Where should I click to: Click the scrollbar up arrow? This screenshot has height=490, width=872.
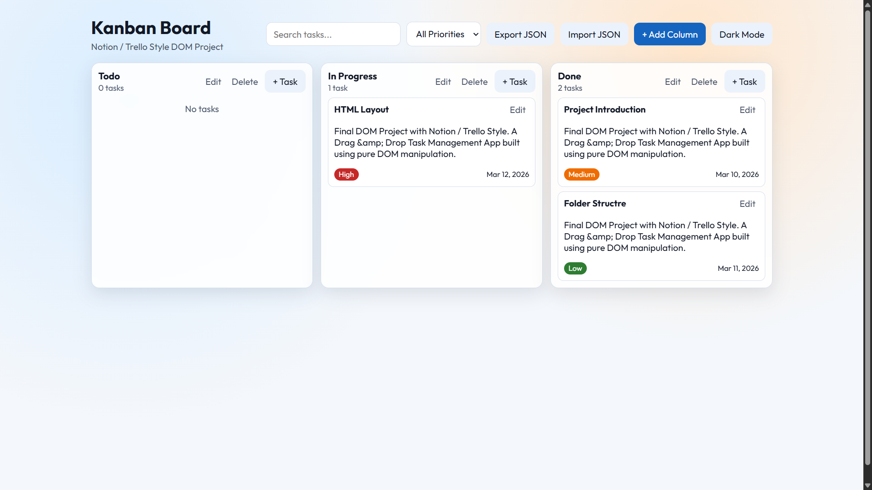pos(867,4)
